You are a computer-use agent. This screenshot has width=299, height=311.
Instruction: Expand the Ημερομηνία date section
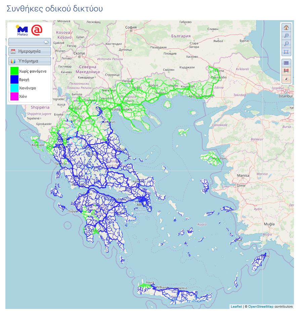click(30, 51)
